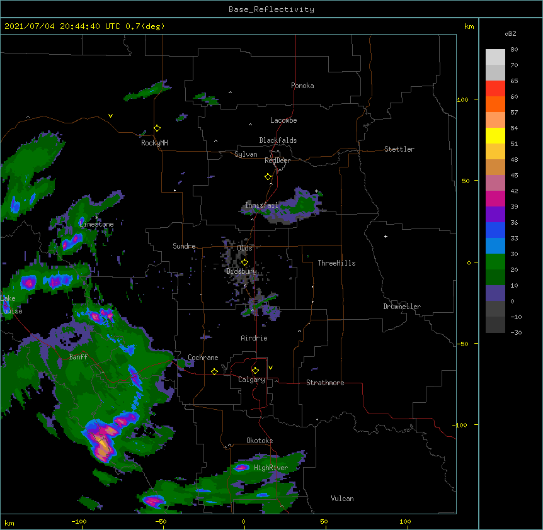Click the Base_Reflectivity title text
Viewport: 543px width, 530px height.
[271, 9]
